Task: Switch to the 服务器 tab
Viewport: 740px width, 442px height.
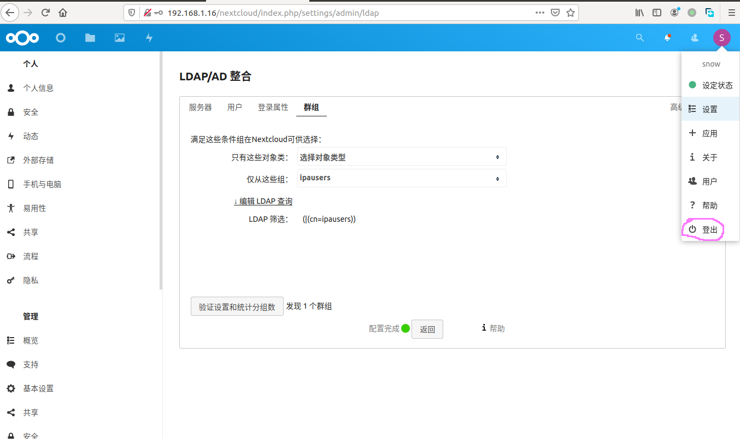Action: (201, 107)
